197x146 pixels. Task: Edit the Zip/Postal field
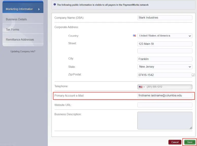click(x=165, y=75)
